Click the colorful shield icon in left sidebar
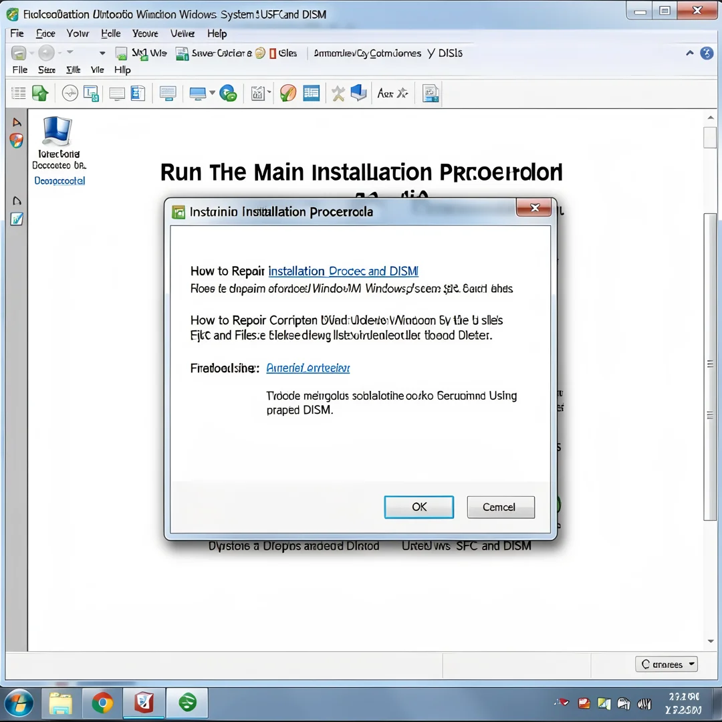Screen dimensions: 722x722 (x=17, y=140)
